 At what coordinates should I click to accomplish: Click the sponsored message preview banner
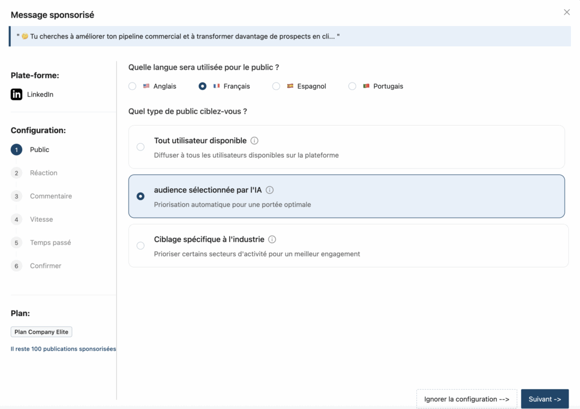[290, 36]
